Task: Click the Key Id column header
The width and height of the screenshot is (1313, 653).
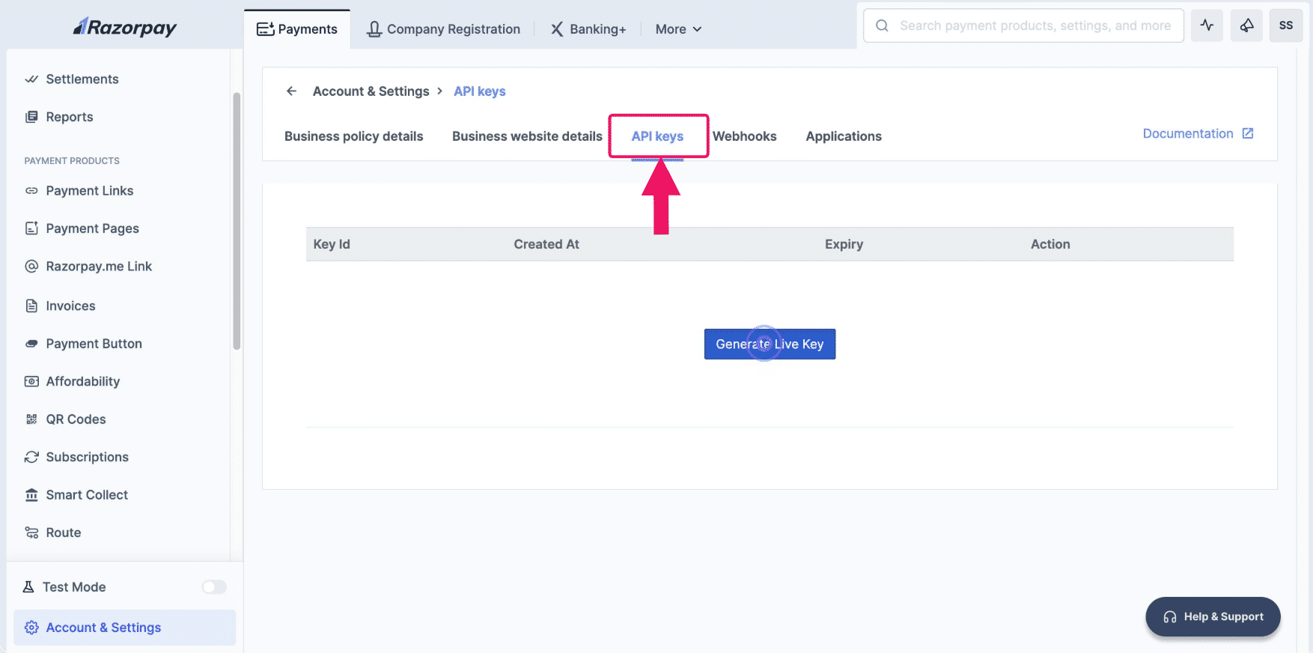Action: [x=332, y=244]
